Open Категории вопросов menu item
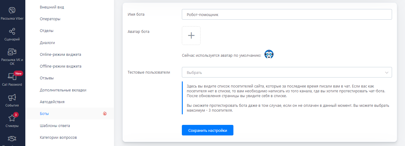The image size is (405, 146). (x=58, y=138)
